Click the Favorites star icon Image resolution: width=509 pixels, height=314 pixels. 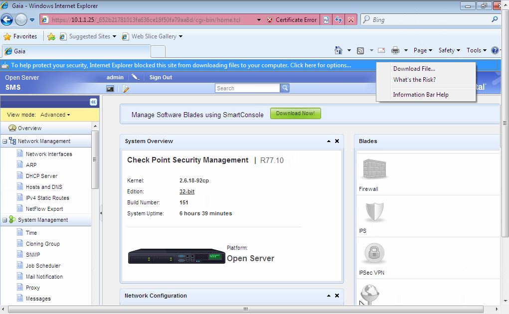(9, 36)
